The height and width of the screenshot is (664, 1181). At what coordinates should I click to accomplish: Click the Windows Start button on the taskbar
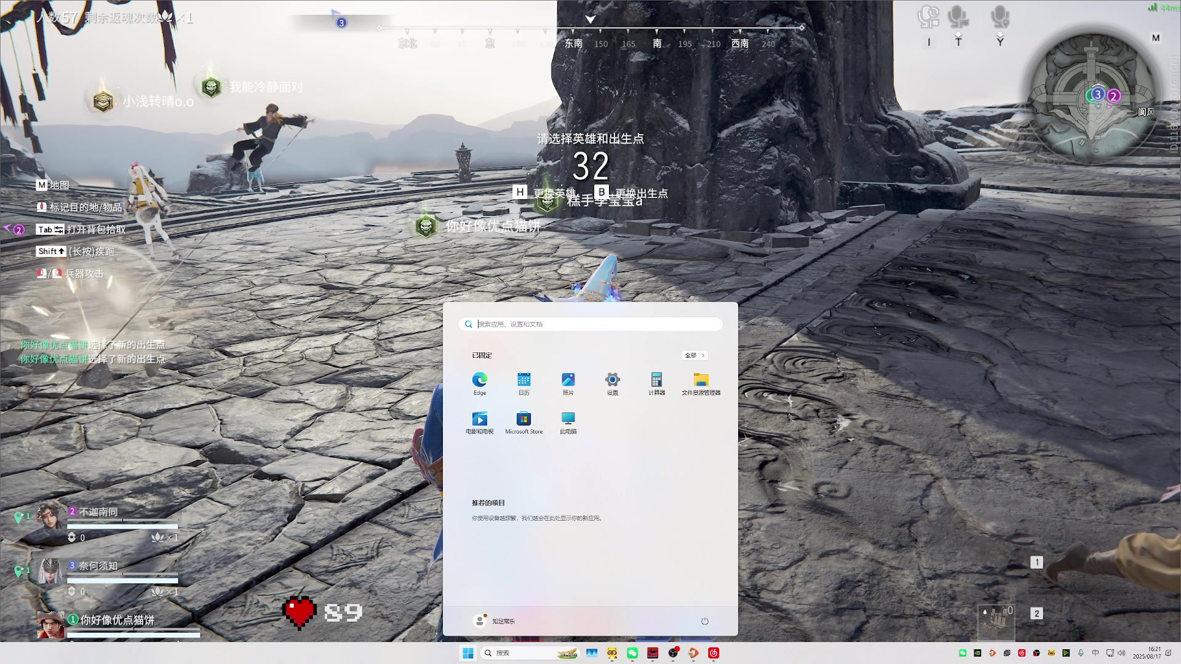pos(468,653)
